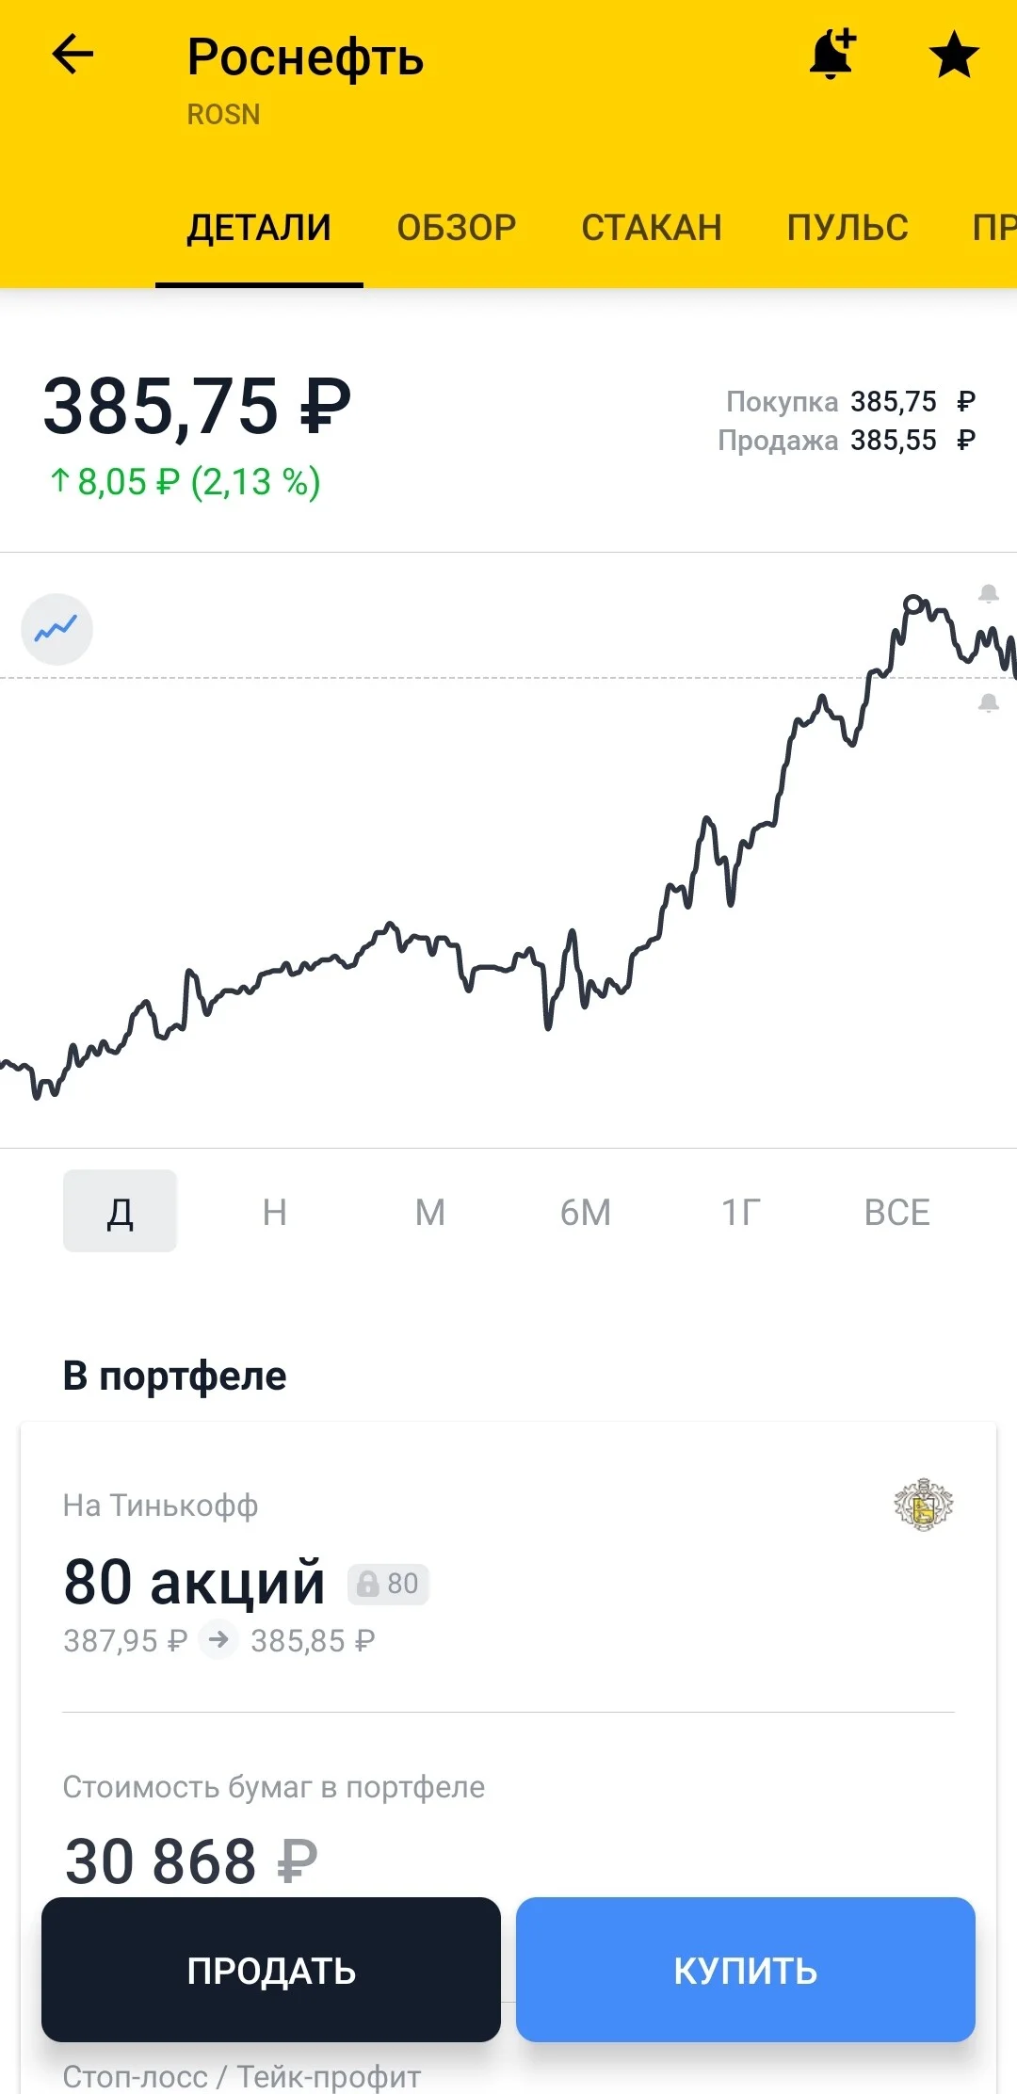Tap arrow icon between 387,95 and 385,85

click(x=218, y=1640)
